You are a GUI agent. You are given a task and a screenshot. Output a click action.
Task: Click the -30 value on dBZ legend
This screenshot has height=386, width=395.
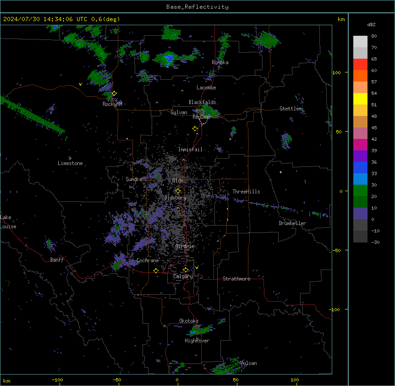tap(375, 243)
